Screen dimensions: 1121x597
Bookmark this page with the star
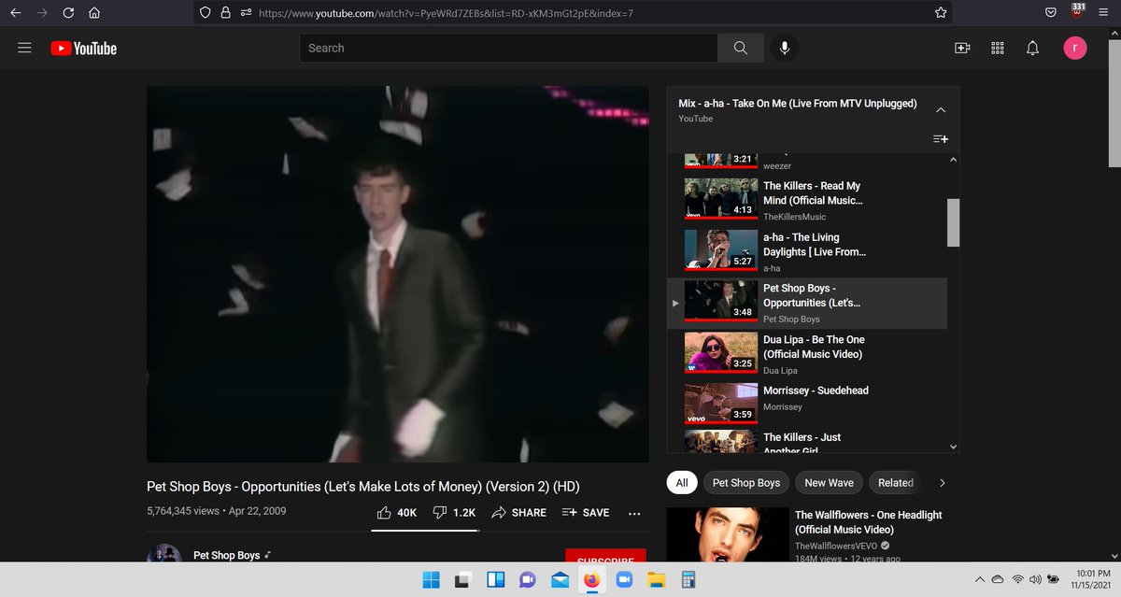point(941,13)
